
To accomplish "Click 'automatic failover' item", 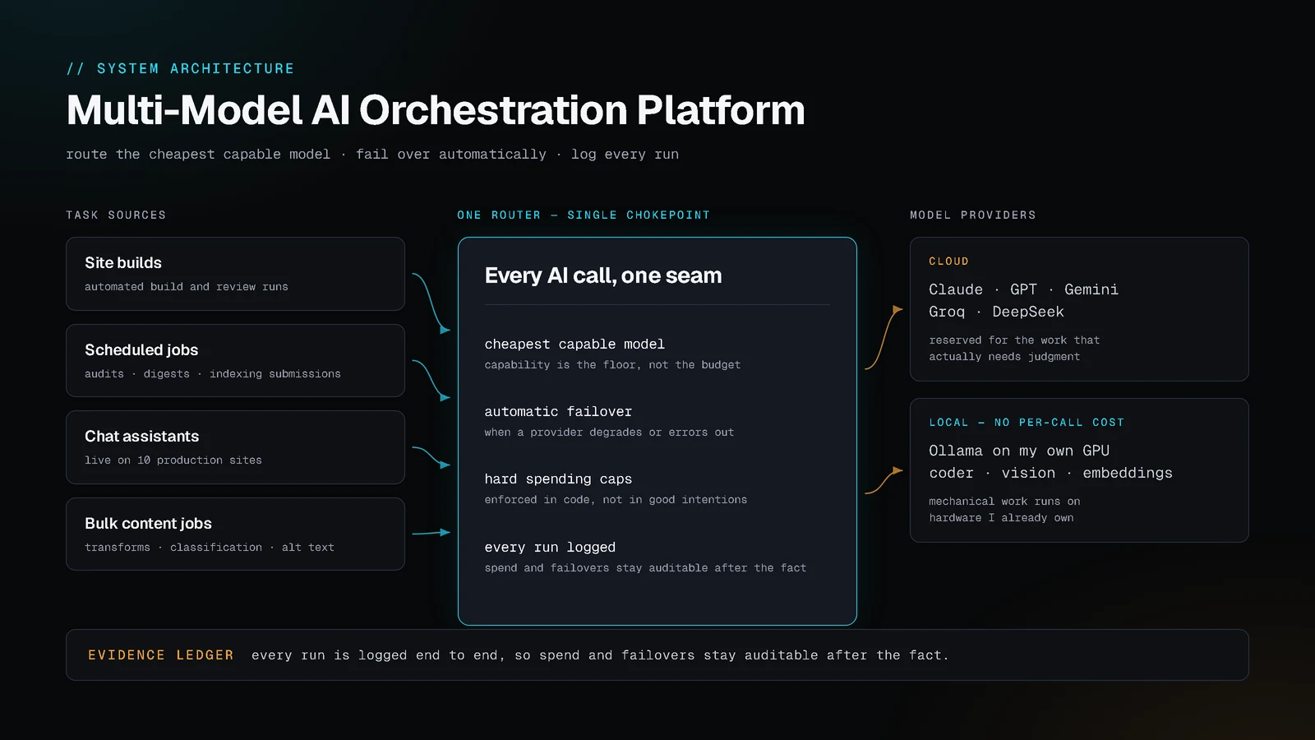I will coord(558,412).
